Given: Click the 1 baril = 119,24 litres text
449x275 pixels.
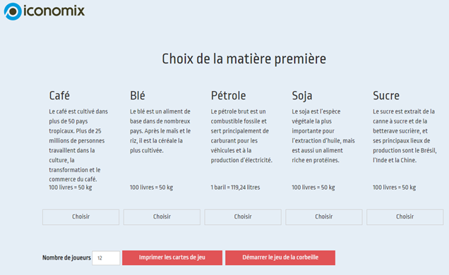Looking at the screenshot, I should [x=235, y=188].
